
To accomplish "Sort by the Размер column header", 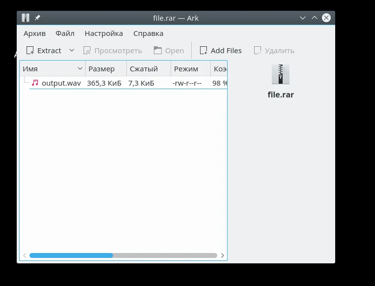I will pyautogui.click(x=106, y=69).
